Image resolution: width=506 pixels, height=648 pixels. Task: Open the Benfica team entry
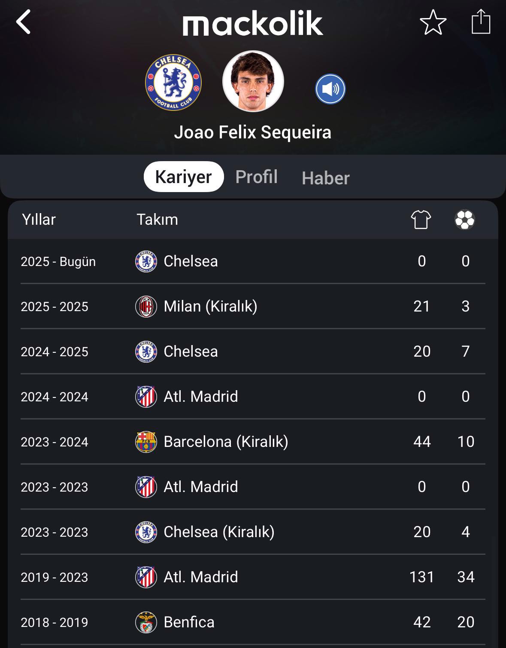tap(253, 622)
